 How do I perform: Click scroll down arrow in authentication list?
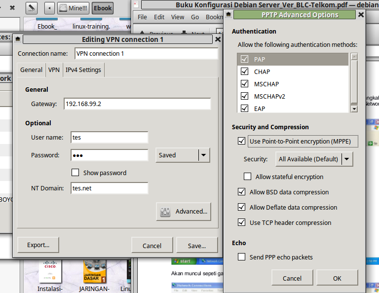pyautogui.click(x=354, y=109)
